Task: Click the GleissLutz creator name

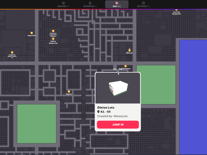Action: click(120, 116)
